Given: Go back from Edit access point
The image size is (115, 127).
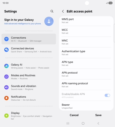Looking at the screenshot, I should click(63, 11).
